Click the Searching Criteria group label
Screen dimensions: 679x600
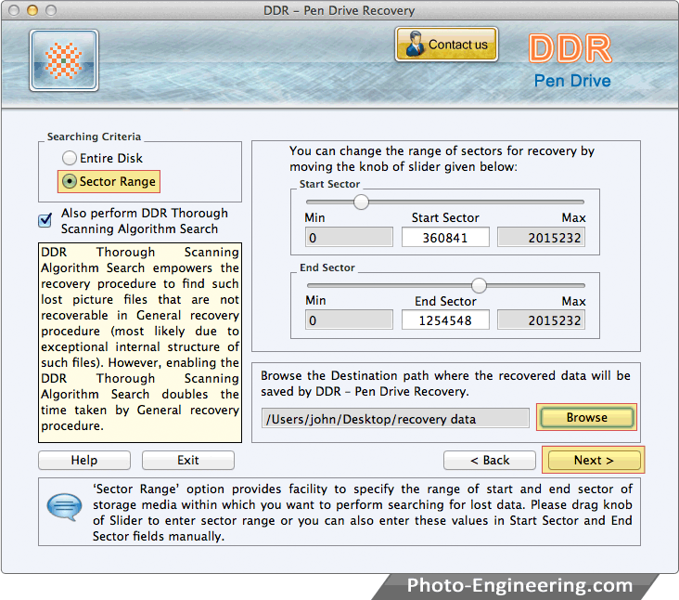coord(94,137)
